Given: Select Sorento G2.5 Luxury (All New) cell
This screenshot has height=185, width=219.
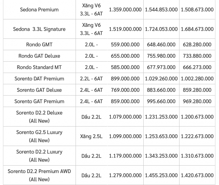Looking at the screenshot, I should click(x=39, y=136).
